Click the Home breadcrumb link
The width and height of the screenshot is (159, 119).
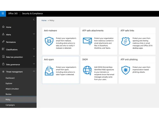click(44, 20)
